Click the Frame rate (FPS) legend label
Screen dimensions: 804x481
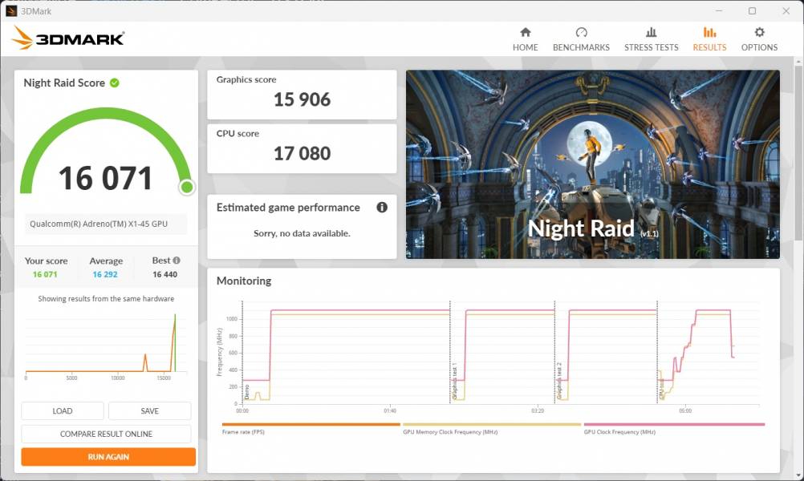tap(244, 432)
